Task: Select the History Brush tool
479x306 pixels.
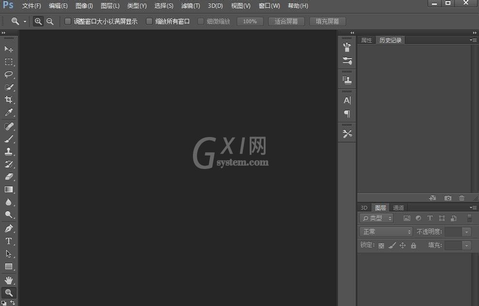Action: [9, 164]
